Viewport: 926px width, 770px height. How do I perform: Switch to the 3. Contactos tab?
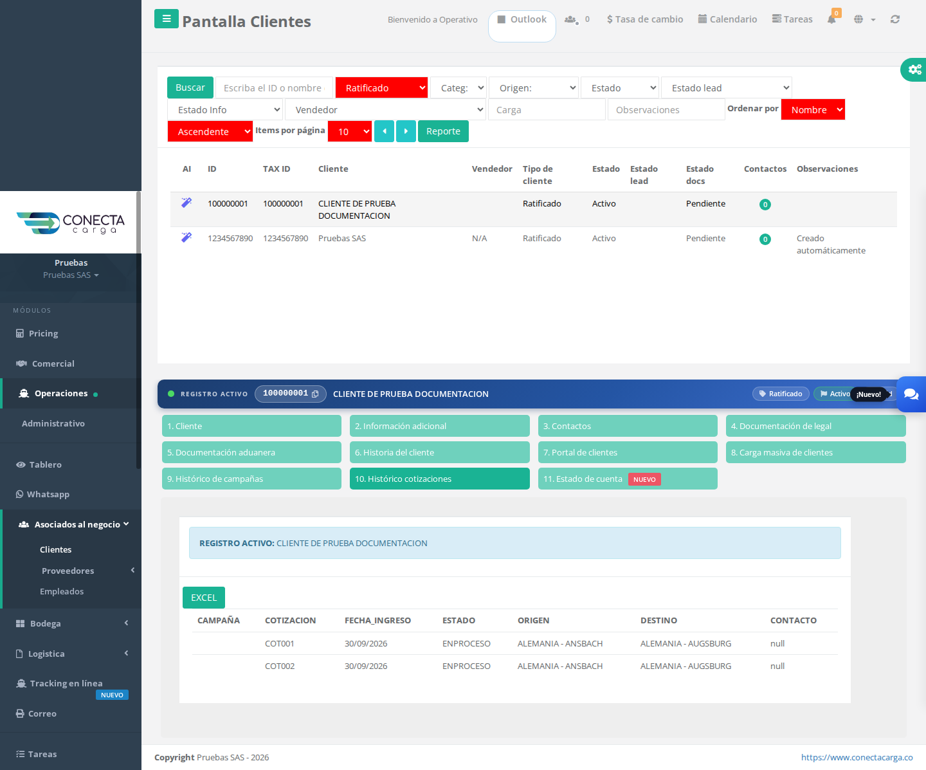[628, 426]
